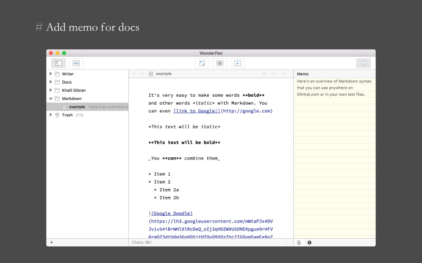Toggle the typewriter focus line button
This screenshot has height=263, width=422.
[76, 63]
